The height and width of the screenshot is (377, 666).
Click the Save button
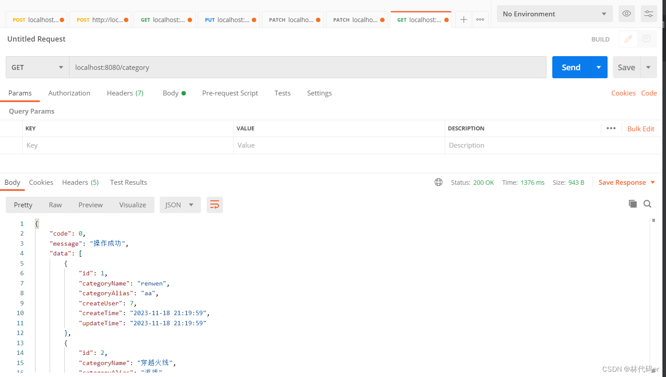click(627, 67)
